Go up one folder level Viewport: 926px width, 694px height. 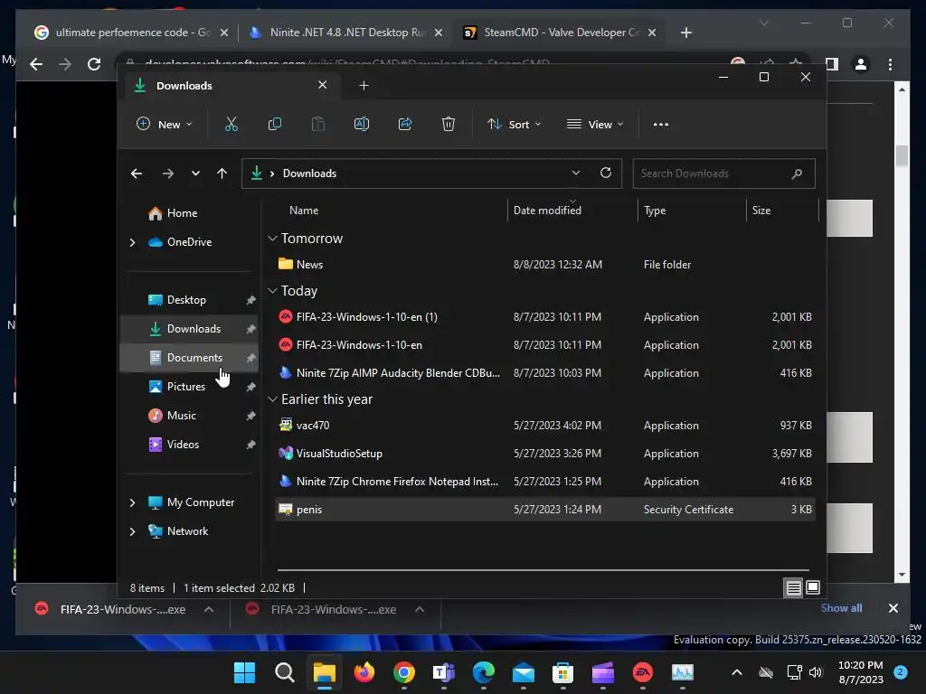pyautogui.click(x=222, y=173)
